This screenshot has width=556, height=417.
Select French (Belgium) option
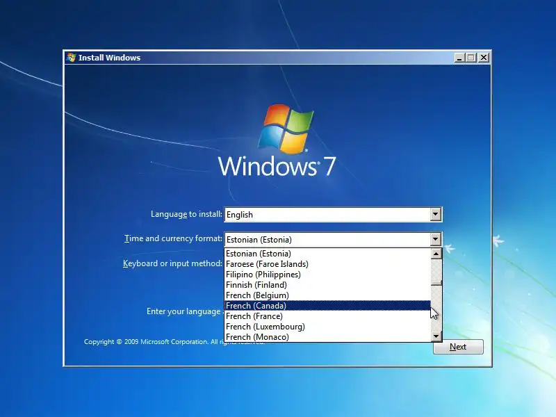pos(327,295)
